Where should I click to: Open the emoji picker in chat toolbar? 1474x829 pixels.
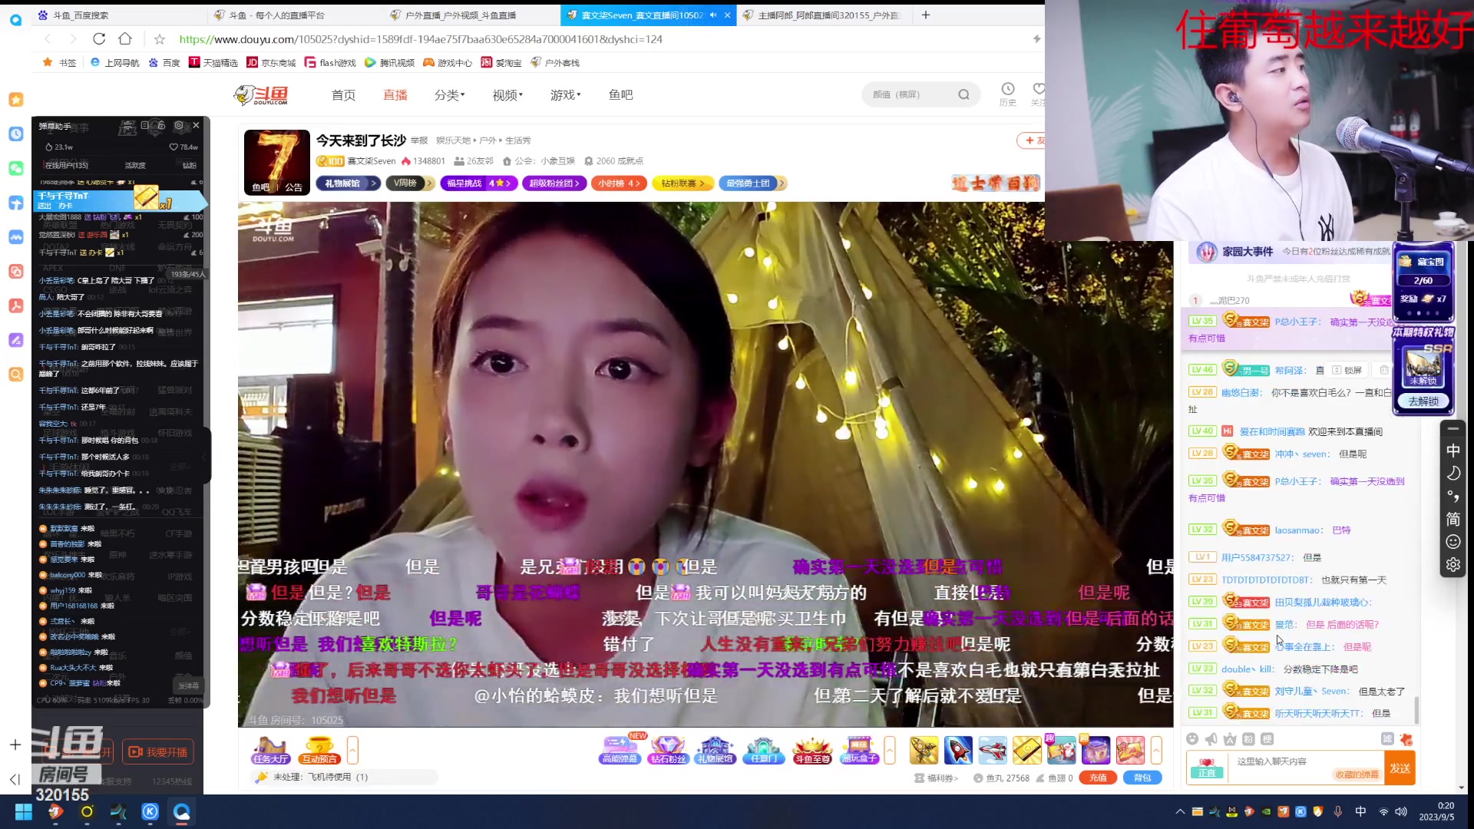click(1192, 738)
